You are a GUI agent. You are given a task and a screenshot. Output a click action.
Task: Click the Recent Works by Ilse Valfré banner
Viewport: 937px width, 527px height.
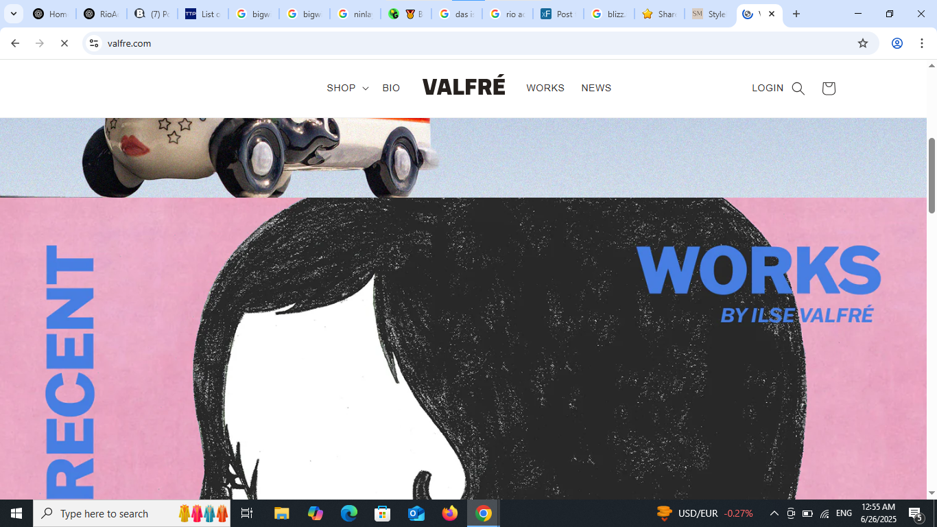click(x=463, y=349)
